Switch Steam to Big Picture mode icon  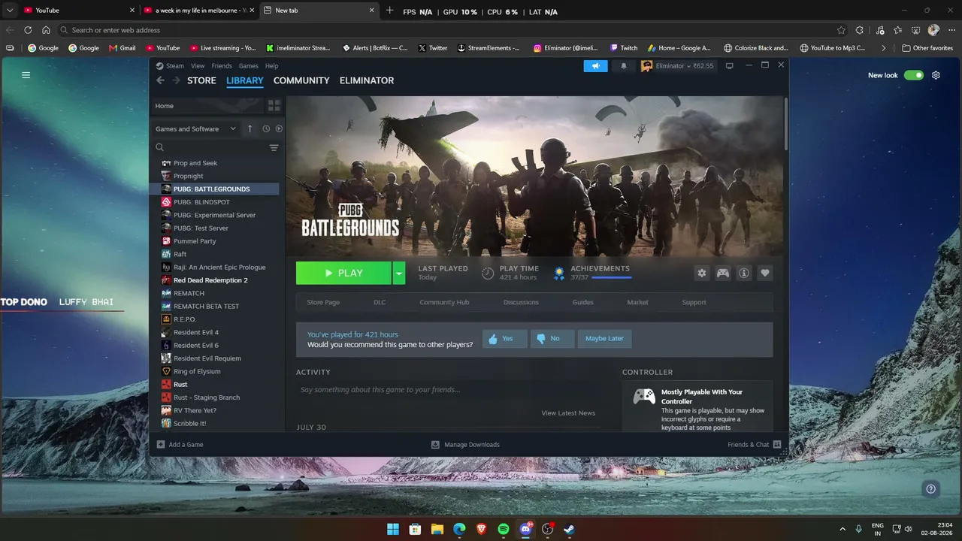[729, 66]
